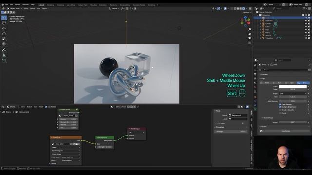312x175 pixels.
Task: Click the outliner filter funnel icon
Action: 304,9
